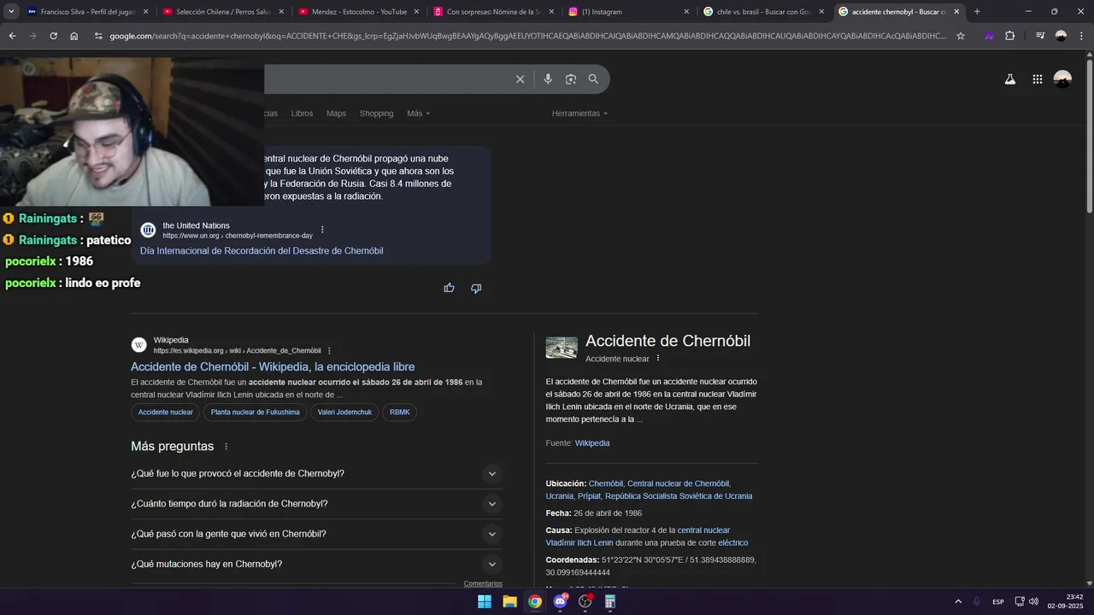The width and height of the screenshot is (1094, 615).
Task: Open three-dot menu next to Más preguntas
Action: [x=226, y=447]
